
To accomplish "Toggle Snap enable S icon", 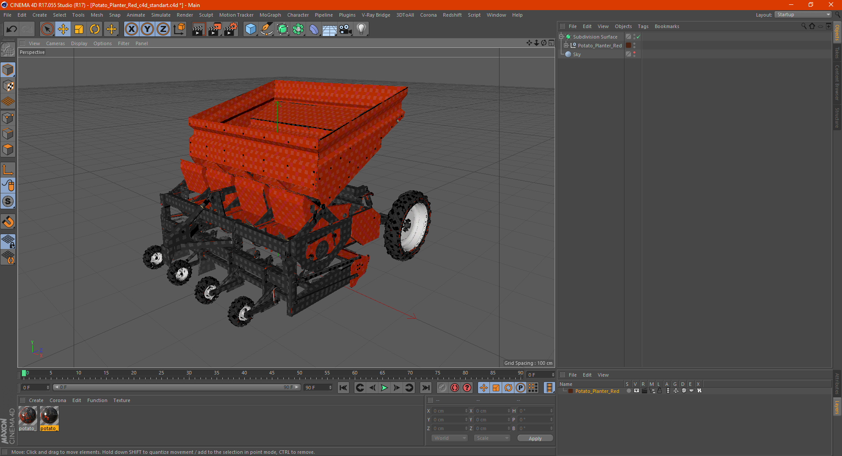I will pyautogui.click(x=8, y=201).
